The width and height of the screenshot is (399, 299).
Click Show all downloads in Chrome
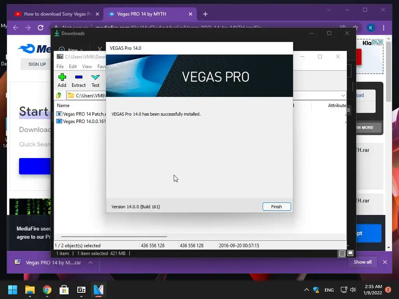coord(362,262)
